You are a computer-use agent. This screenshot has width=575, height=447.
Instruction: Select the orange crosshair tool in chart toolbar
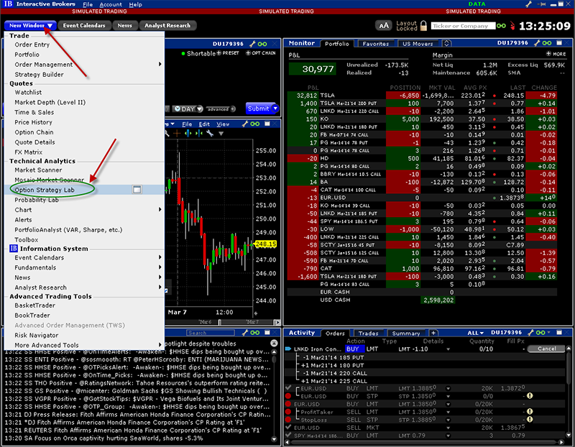point(177,134)
